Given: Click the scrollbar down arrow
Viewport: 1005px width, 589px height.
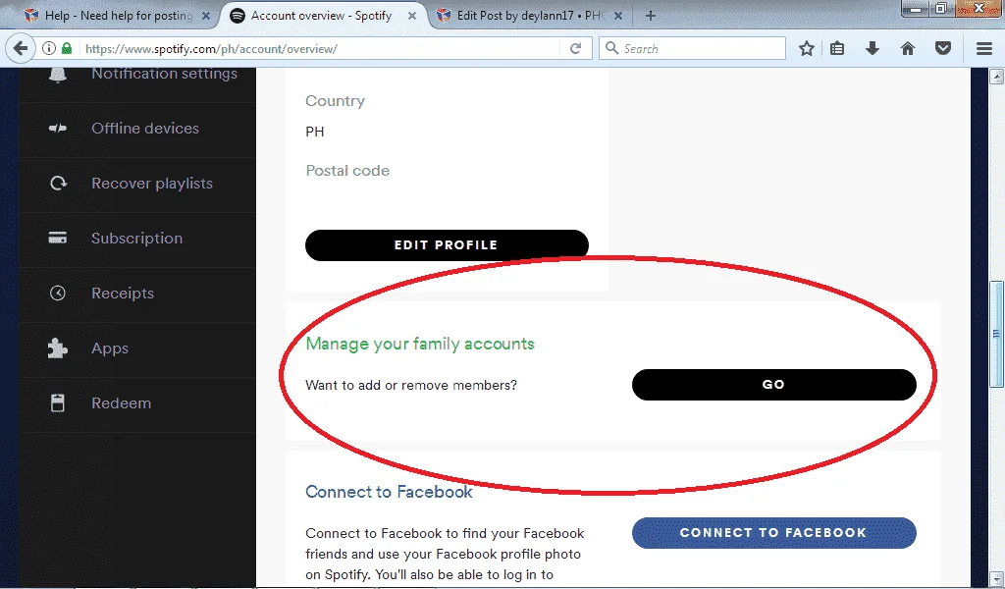Looking at the screenshot, I should click(996, 577).
